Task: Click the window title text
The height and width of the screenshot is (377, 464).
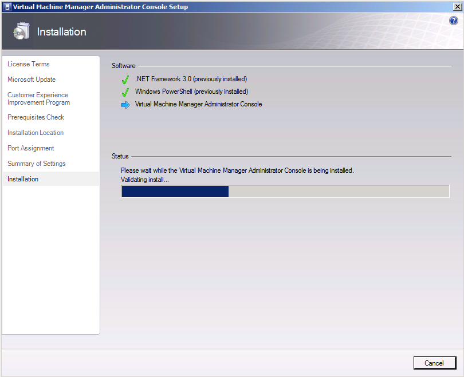Action: (100, 7)
